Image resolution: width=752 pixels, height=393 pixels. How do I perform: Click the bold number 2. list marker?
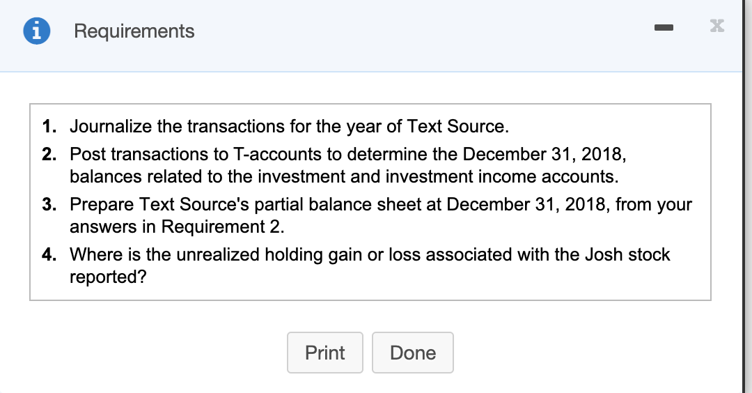[49, 153]
